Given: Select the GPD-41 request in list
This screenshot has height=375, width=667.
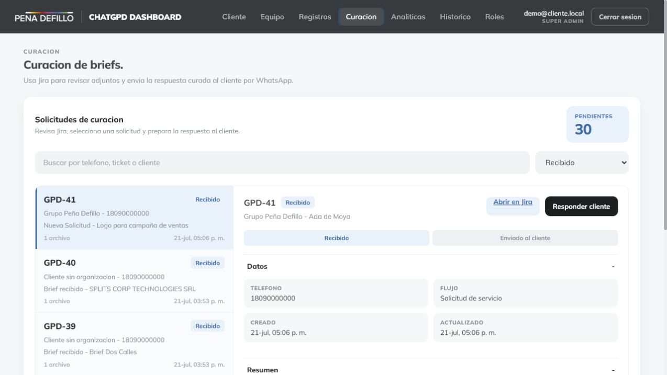Looking at the screenshot, I should [135, 218].
